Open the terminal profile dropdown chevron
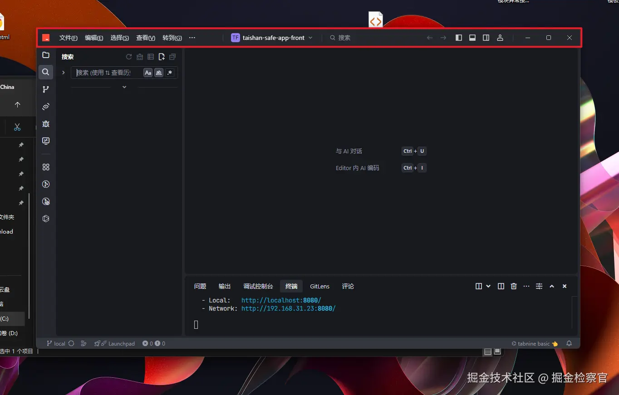 pyautogui.click(x=488, y=286)
